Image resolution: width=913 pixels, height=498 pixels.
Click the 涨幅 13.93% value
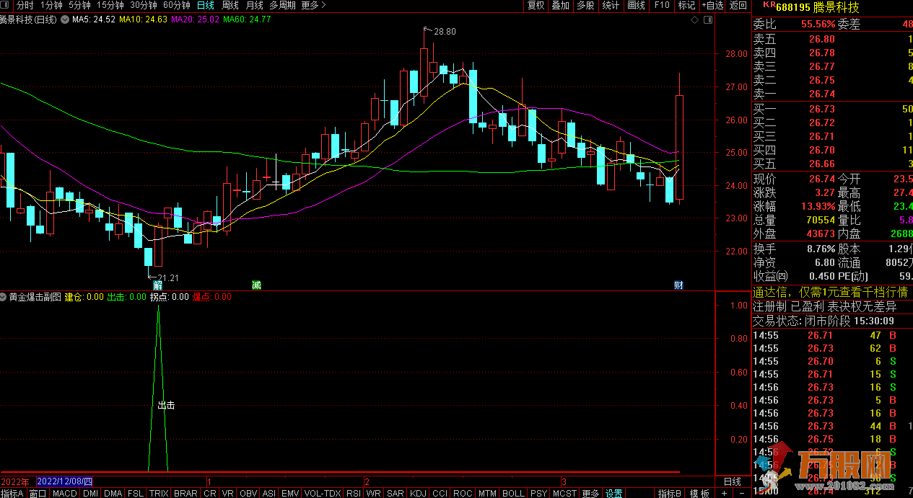[817, 206]
